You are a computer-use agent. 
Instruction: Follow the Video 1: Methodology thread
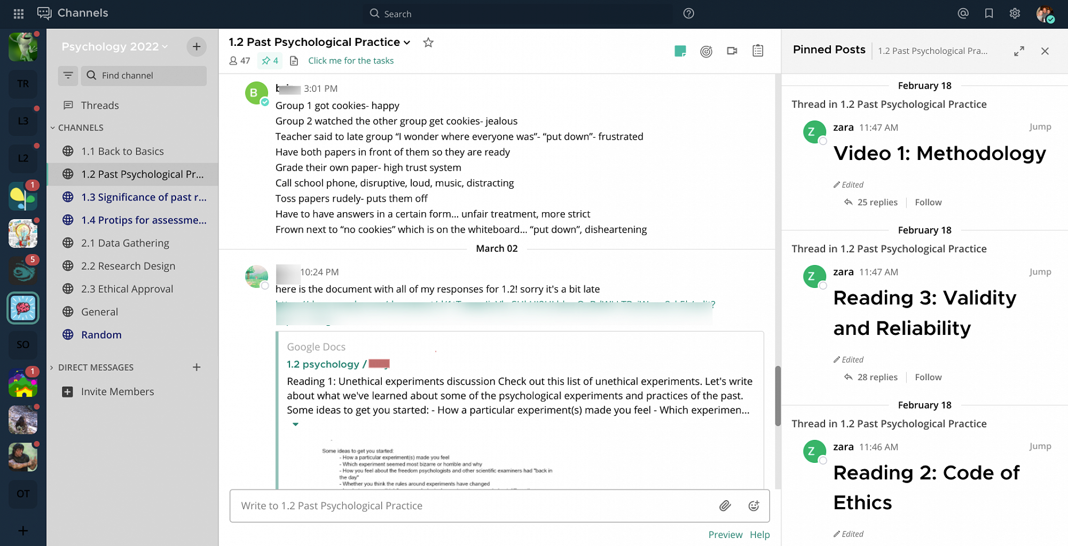[x=928, y=203]
